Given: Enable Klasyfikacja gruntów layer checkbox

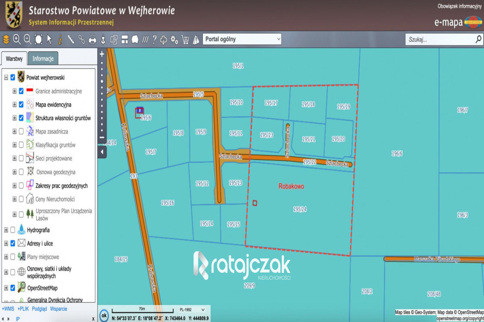Looking at the screenshot, I should tap(21, 144).
